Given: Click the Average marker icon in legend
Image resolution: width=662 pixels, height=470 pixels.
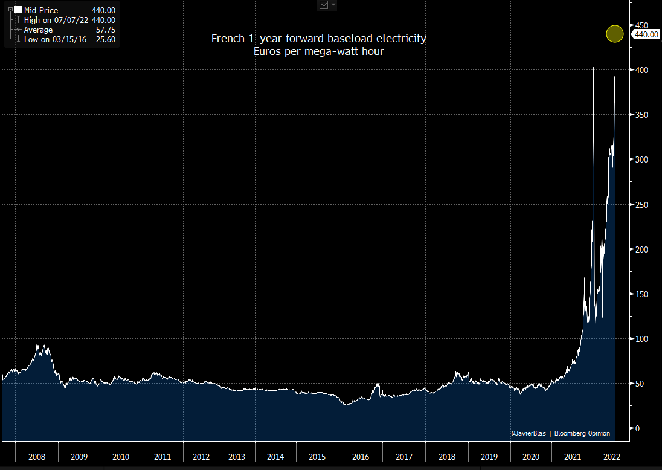Looking at the screenshot, I should coord(18,30).
